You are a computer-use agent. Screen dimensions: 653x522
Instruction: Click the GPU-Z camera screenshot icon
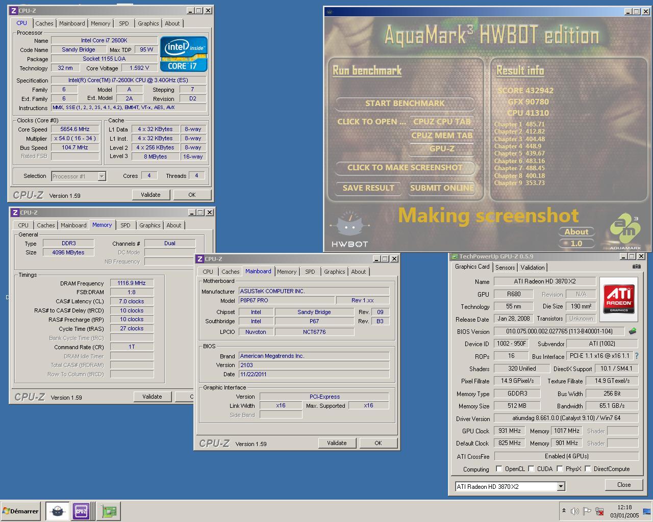(x=636, y=267)
